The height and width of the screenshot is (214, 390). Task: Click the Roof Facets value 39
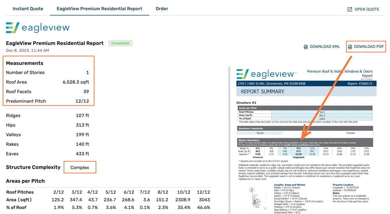pos(86,91)
